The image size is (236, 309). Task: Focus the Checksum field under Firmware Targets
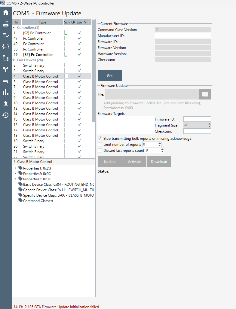pyautogui.click(x=197, y=131)
